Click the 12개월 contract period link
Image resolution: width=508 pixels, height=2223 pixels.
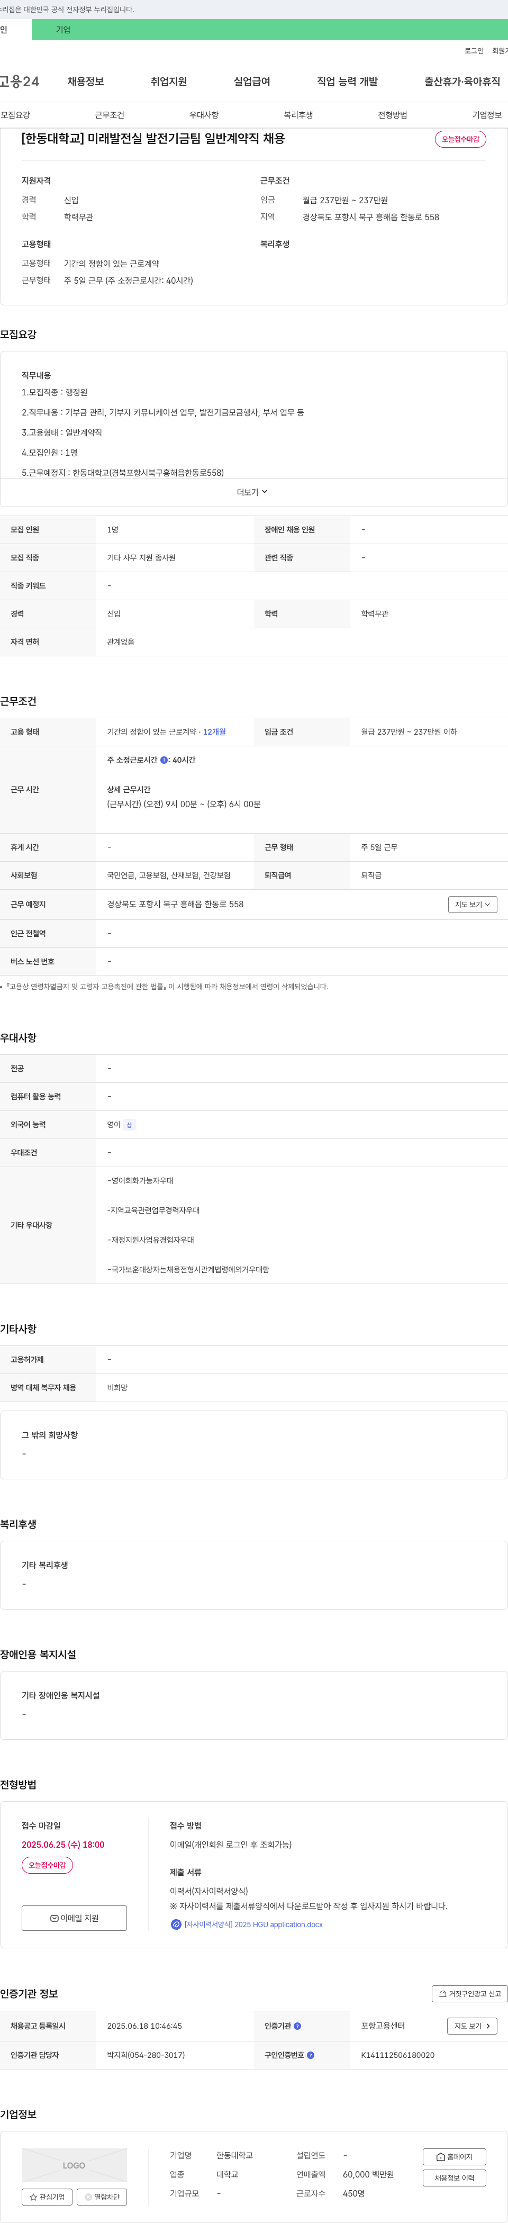[x=214, y=732]
